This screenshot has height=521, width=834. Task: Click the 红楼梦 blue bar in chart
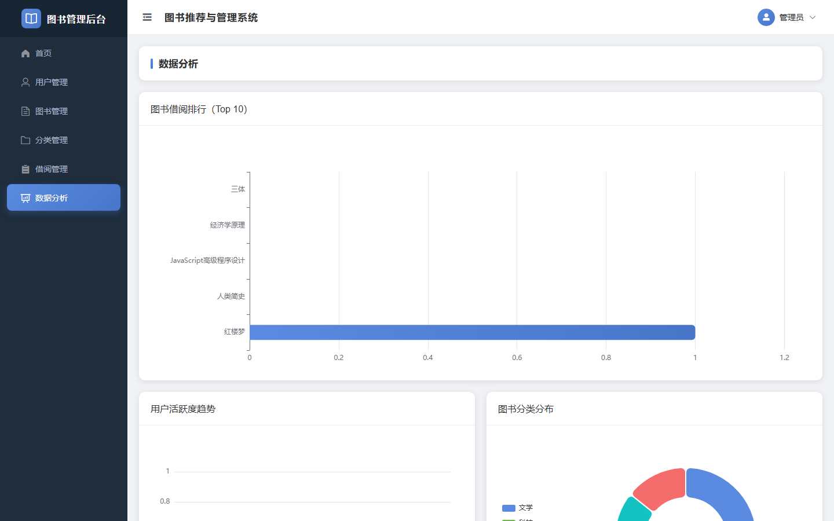pos(472,332)
